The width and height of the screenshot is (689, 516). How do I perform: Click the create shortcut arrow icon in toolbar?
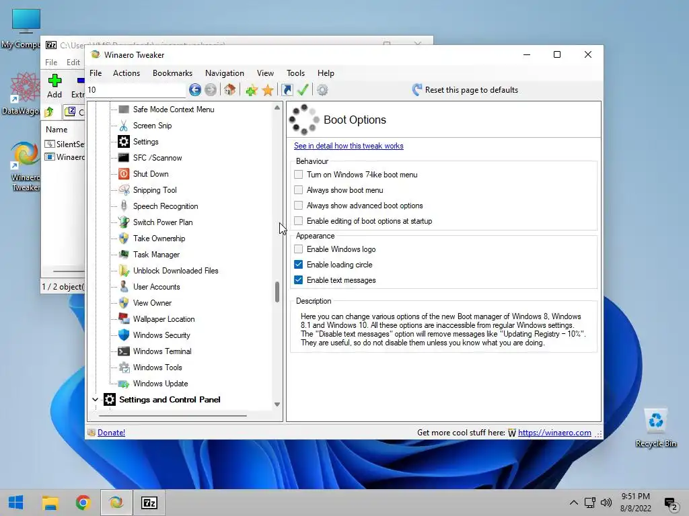tap(287, 90)
